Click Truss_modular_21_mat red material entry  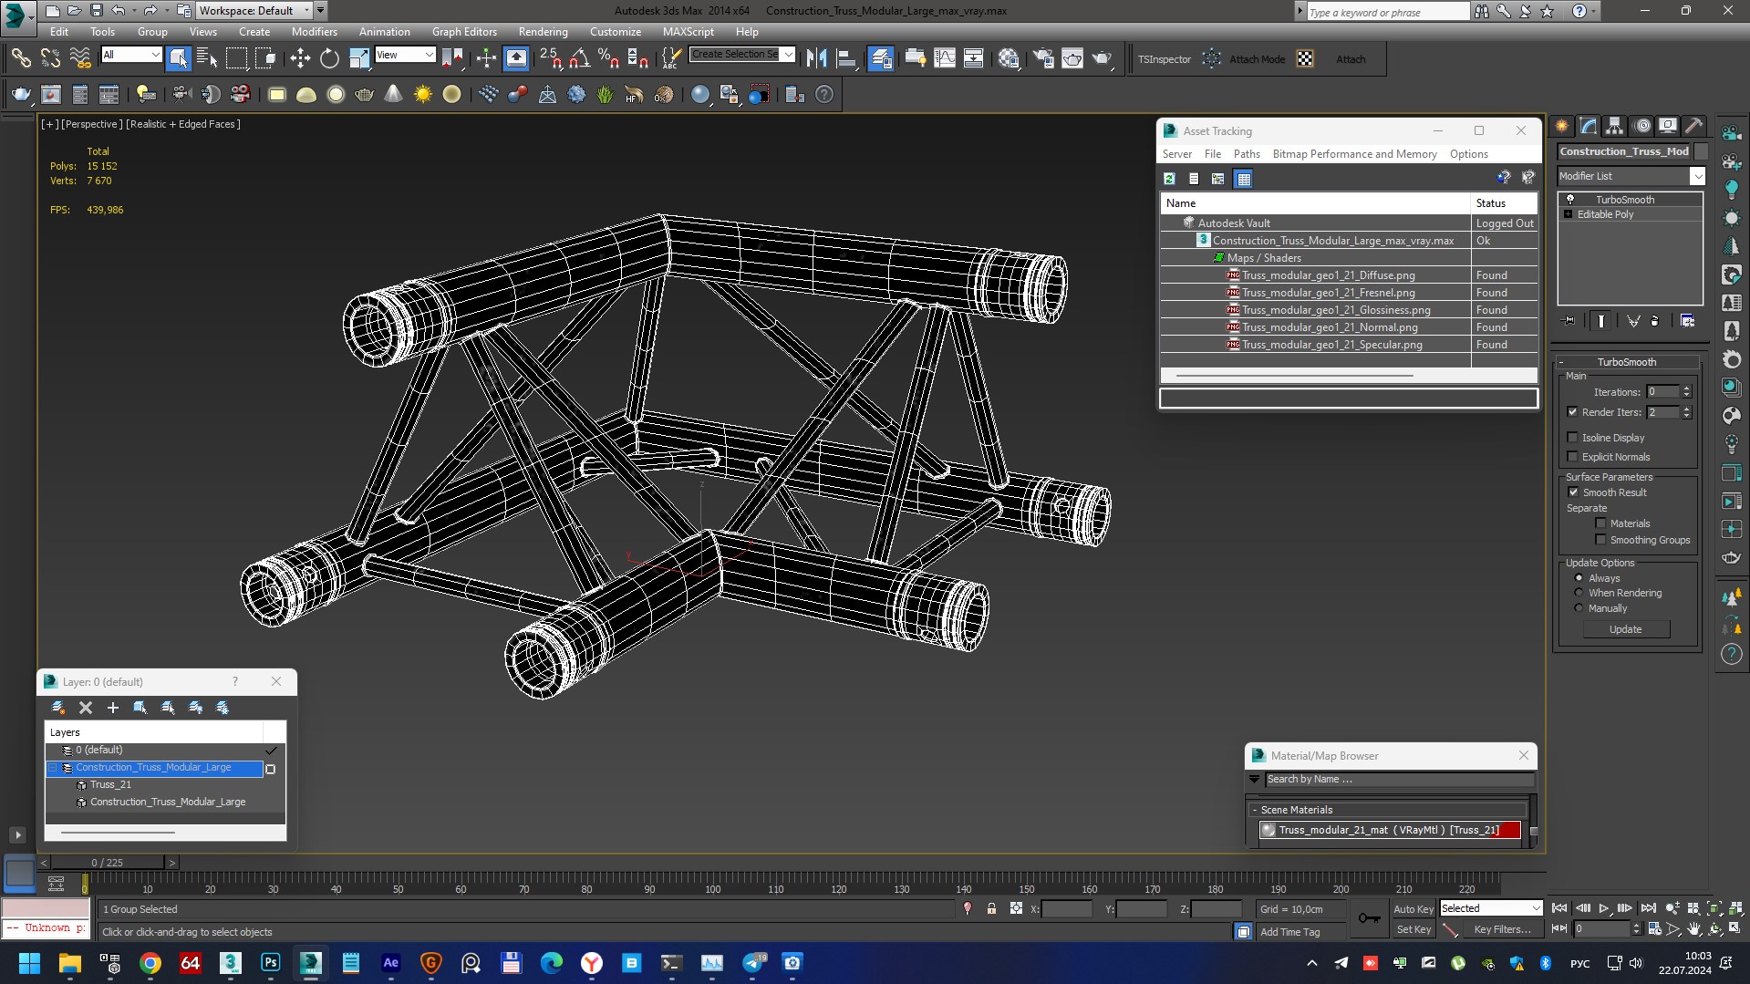1390,830
